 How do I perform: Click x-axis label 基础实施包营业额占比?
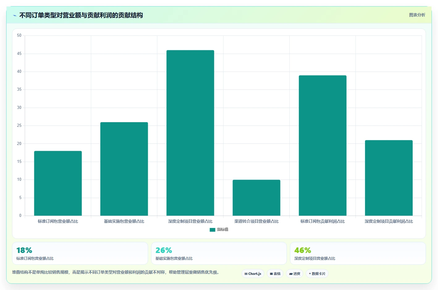[x=124, y=222]
